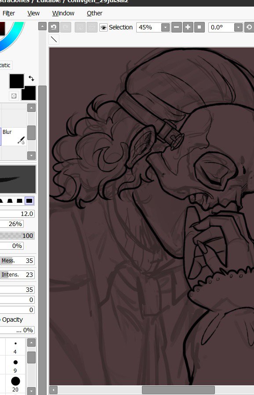Viewport: 254px width, 395px height.
Task: Open the Window menu
Action: click(x=63, y=13)
